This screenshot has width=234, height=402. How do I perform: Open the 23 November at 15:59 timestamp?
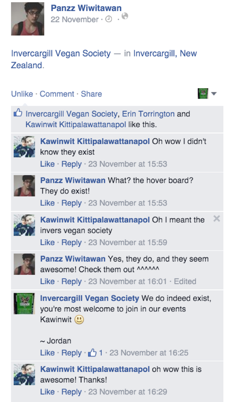point(128,242)
